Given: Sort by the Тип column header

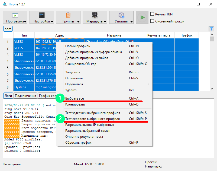Looking at the screenshot, I should (24, 35).
